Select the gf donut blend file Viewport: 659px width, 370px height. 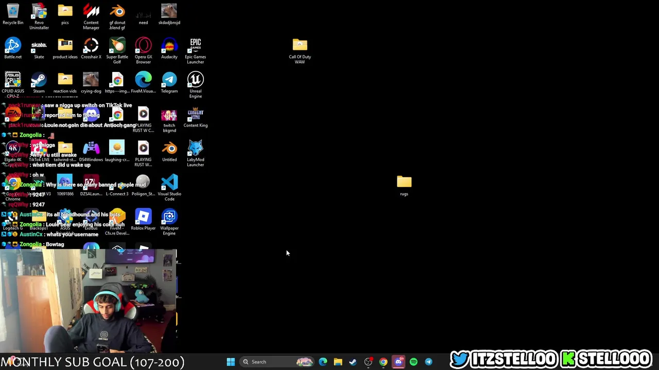[117, 16]
